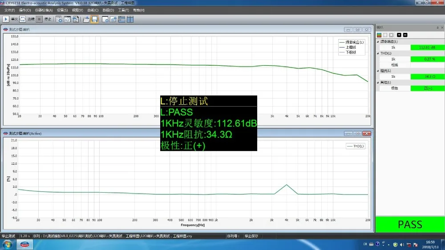This screenshot has height=250, width=445.
Task: Run a single test with the play icon
Action: click(x=6, y=19)
